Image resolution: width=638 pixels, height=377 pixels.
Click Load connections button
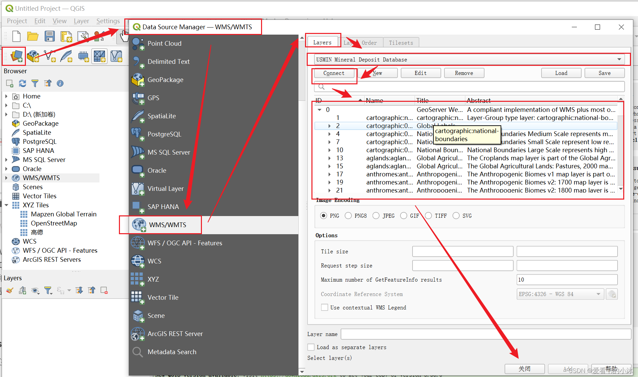(561, 73)
